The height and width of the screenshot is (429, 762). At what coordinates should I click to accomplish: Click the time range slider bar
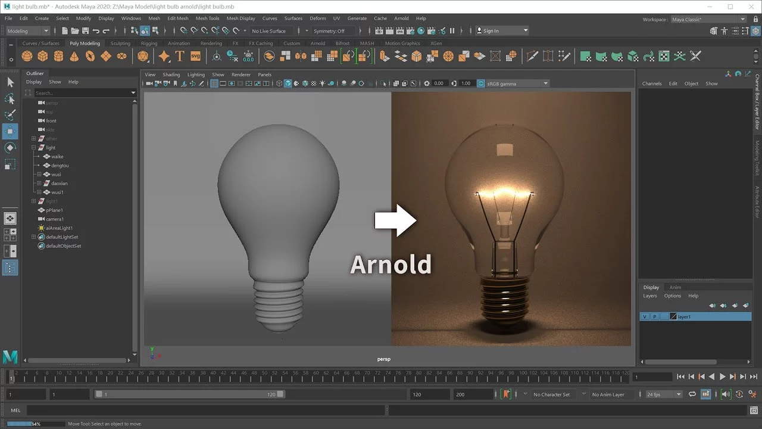coord(190,394)
